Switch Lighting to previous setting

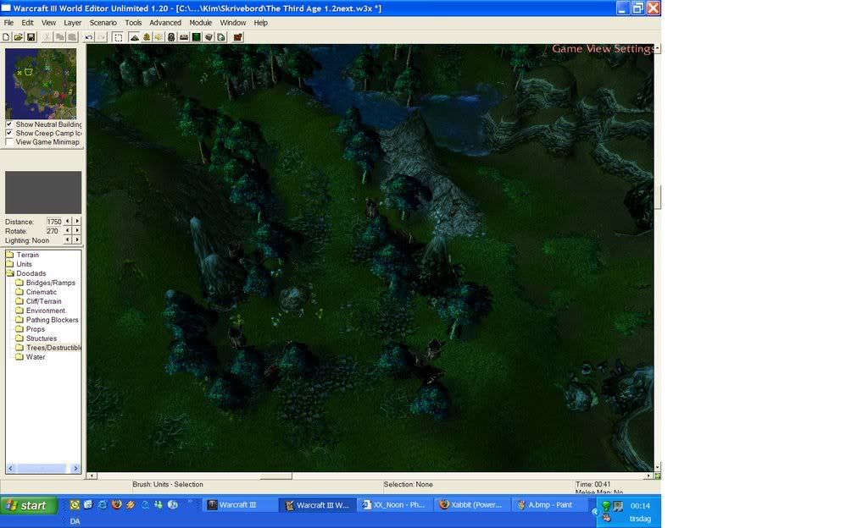68,239
